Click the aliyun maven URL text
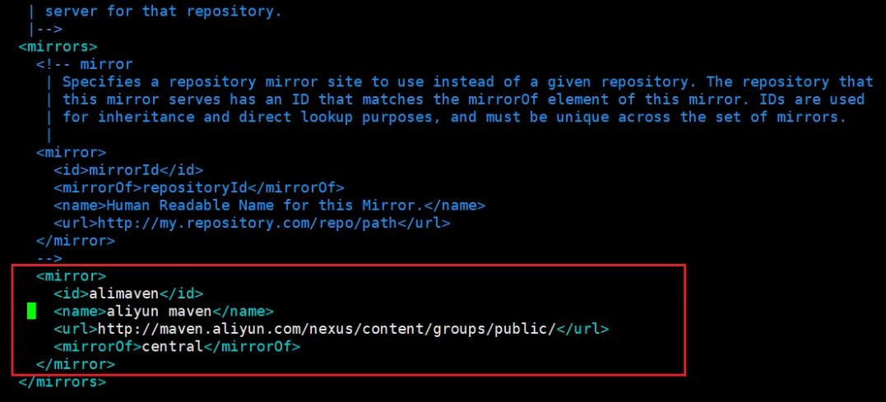Screen dimensions: 886x402 click(327, 329)
